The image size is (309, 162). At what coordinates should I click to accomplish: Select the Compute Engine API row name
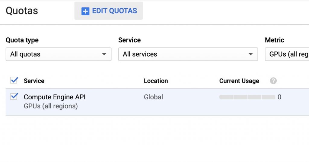point(55,97)
